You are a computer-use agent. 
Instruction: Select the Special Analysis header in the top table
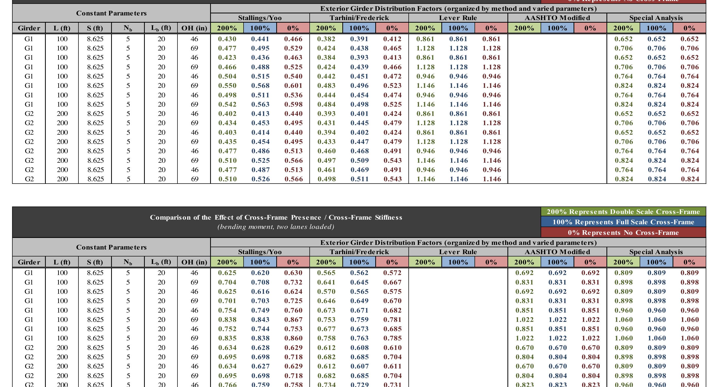pos(656,18)
